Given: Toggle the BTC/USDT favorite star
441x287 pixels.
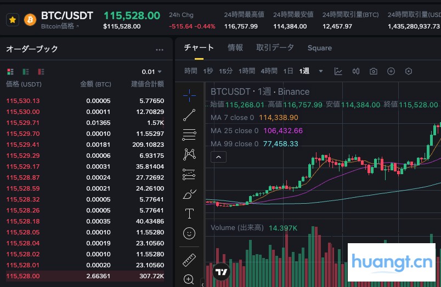Looking at the screenshot, I should click(x=13, y=20).
